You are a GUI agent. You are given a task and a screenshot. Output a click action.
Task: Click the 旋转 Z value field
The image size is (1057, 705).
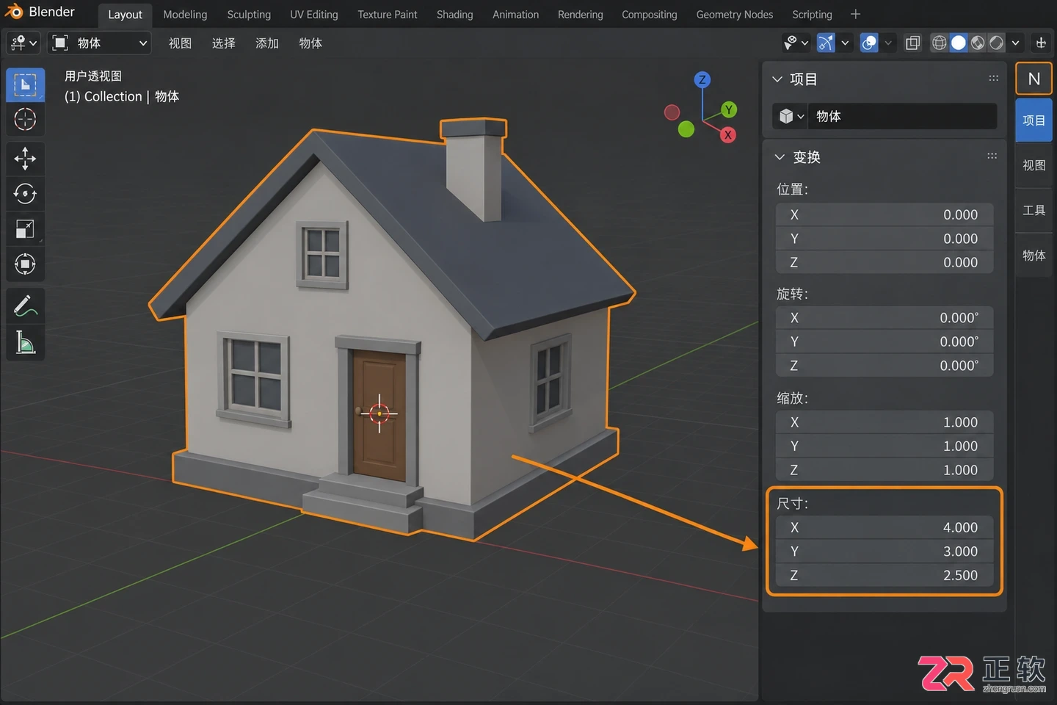(x=885, y=365)
